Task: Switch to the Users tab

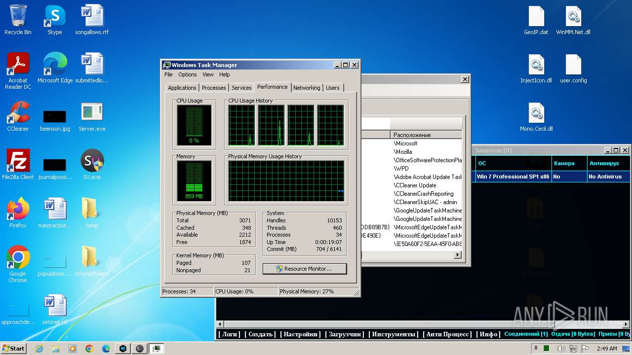Action: (x=333, y=88)
